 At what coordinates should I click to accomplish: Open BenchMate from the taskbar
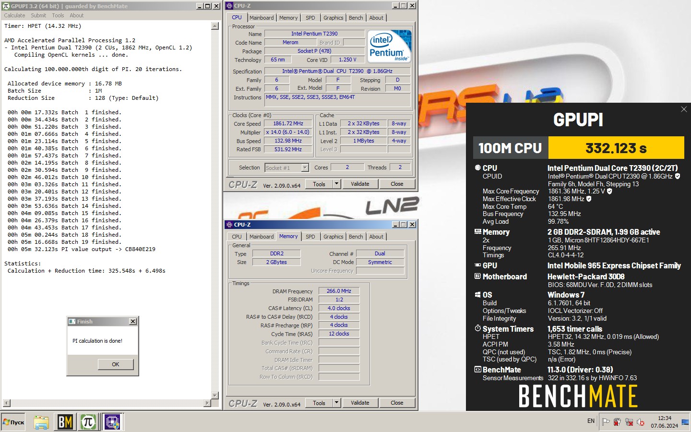pos(65,422)
